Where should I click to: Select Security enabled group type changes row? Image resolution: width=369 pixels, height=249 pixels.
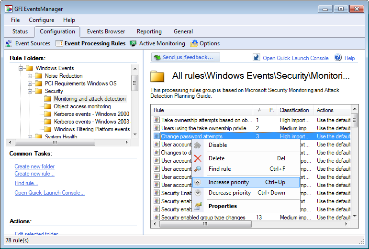[252, 218]
